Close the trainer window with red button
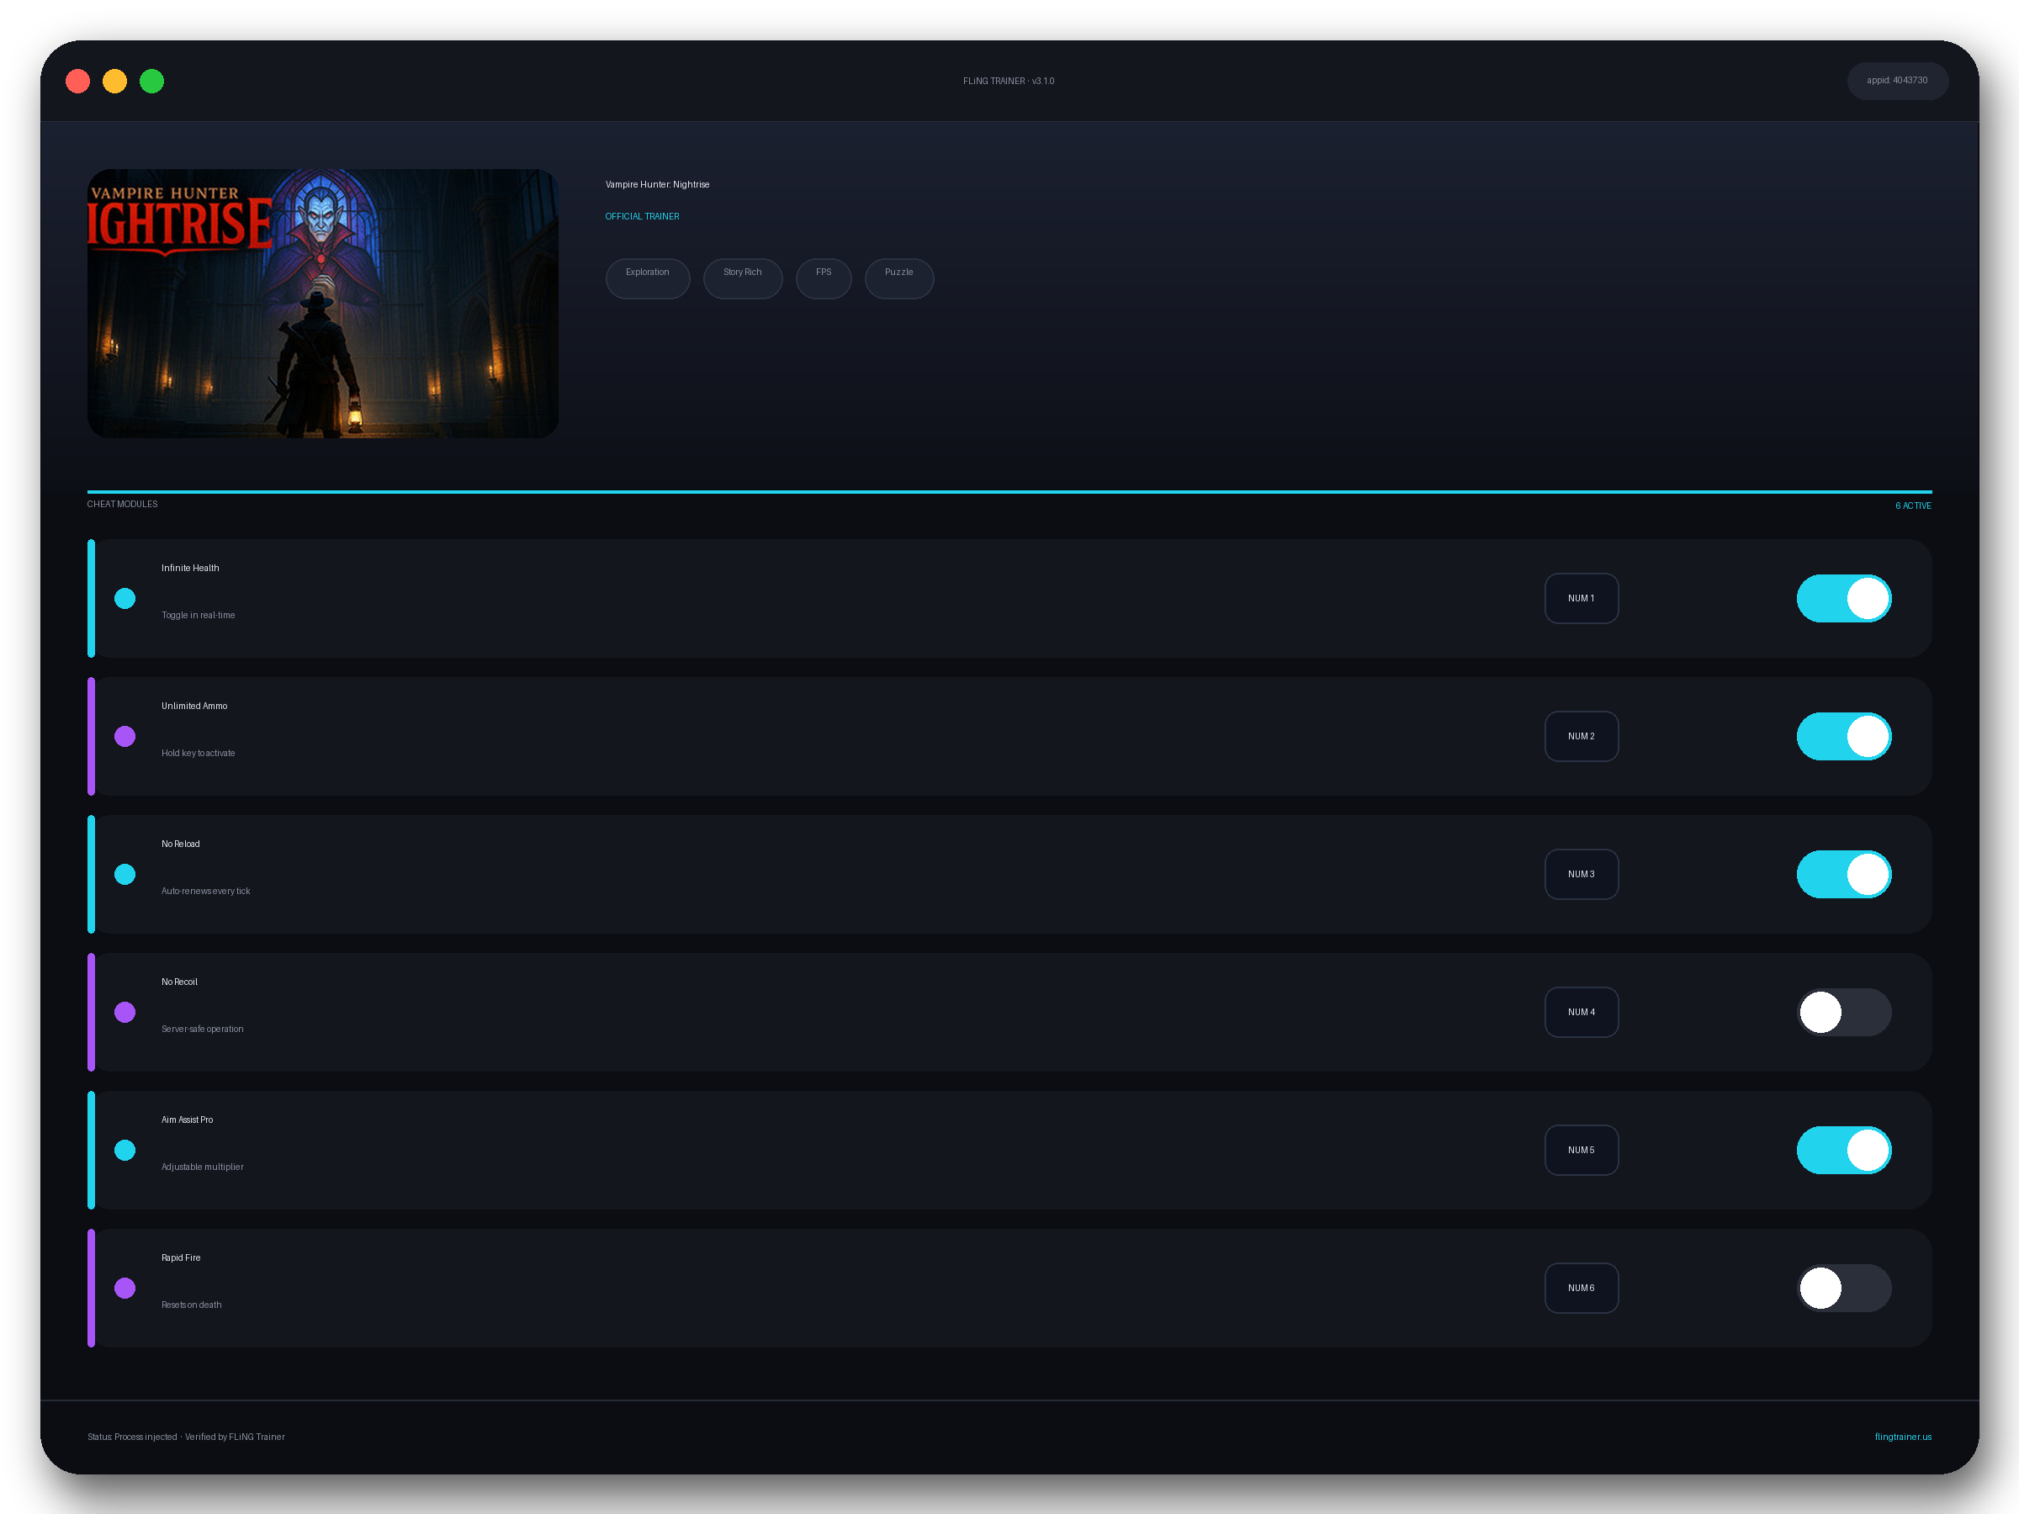 click(x=77, y=82)
